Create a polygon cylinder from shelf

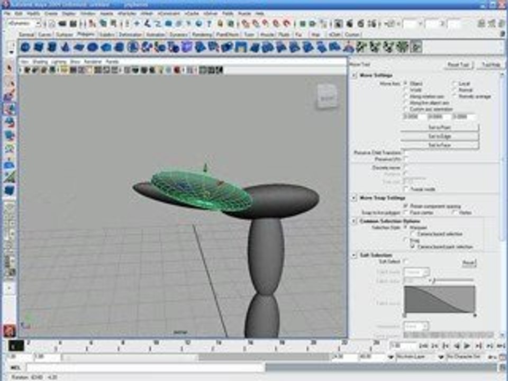tap(52, 47)
